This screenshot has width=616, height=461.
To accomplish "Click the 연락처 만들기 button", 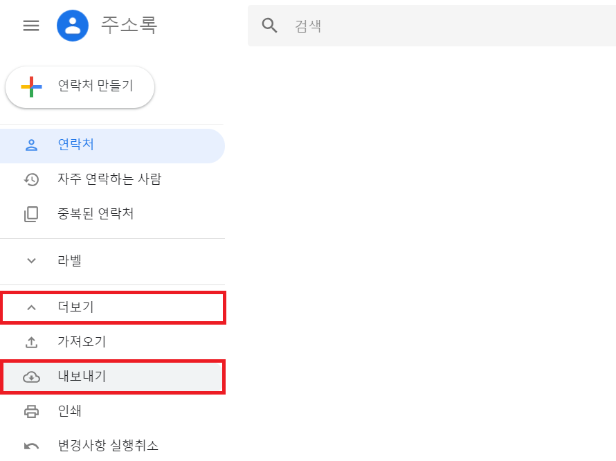I will [x=80, y=87].
